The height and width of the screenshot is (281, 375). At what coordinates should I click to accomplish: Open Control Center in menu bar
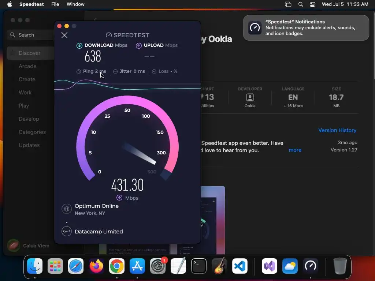point(313,4)
